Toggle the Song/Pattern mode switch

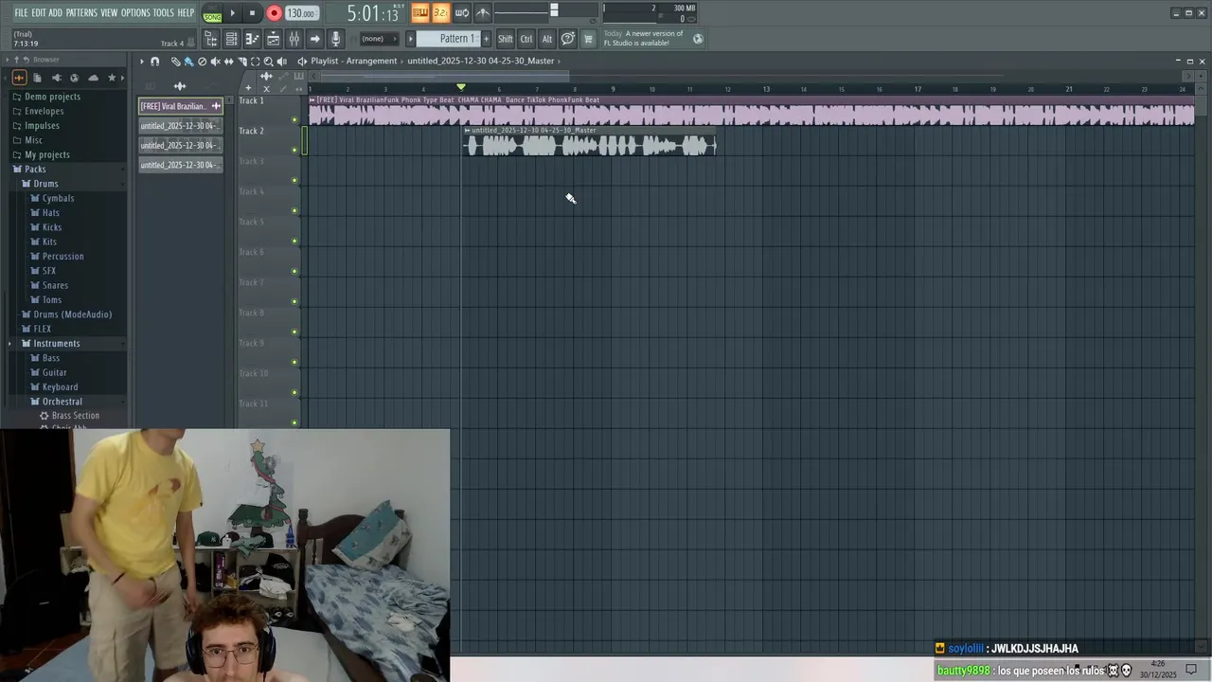click(212, 13)
